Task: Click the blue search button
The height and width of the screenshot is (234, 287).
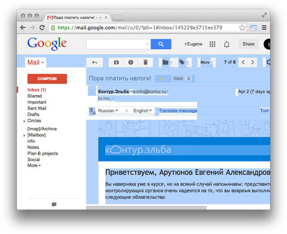Action: pyautogui.click(x=161, y=44)
